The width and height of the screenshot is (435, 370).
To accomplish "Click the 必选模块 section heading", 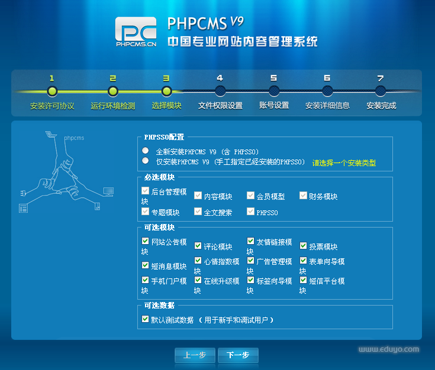I will (x=159, y=177).
